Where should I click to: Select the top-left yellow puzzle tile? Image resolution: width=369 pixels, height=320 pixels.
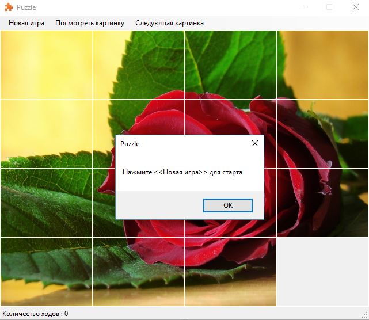click(x=46, y=64)
